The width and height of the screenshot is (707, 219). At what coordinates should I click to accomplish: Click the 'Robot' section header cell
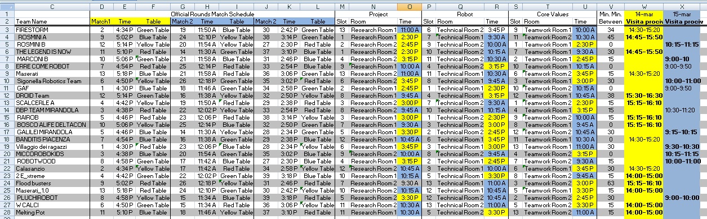pos(465,13)
